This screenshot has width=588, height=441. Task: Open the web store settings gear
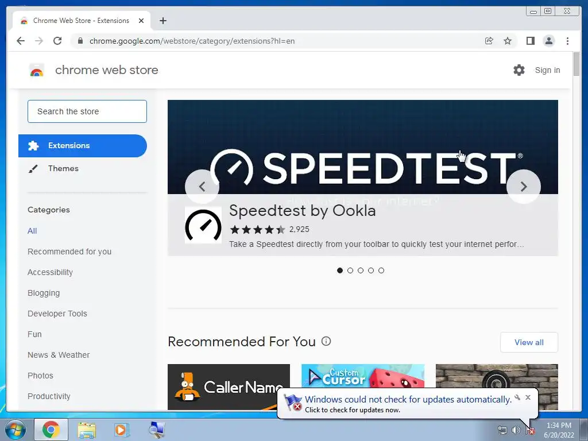click(x=519, y=70)
